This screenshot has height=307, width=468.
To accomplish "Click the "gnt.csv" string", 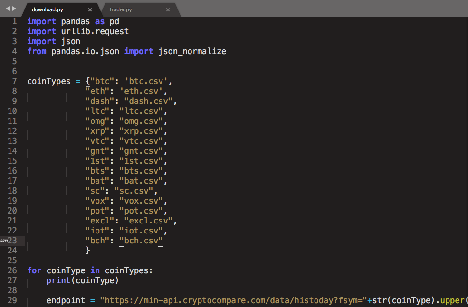I will pyautogui.click(x=141, y=151).
